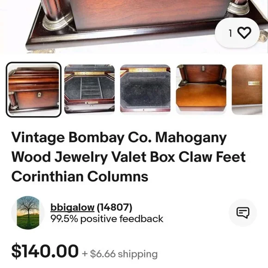Viewport: 268px width, 268px height.
Task: Tap the watch count number 1
Action: tap(231, 33)
